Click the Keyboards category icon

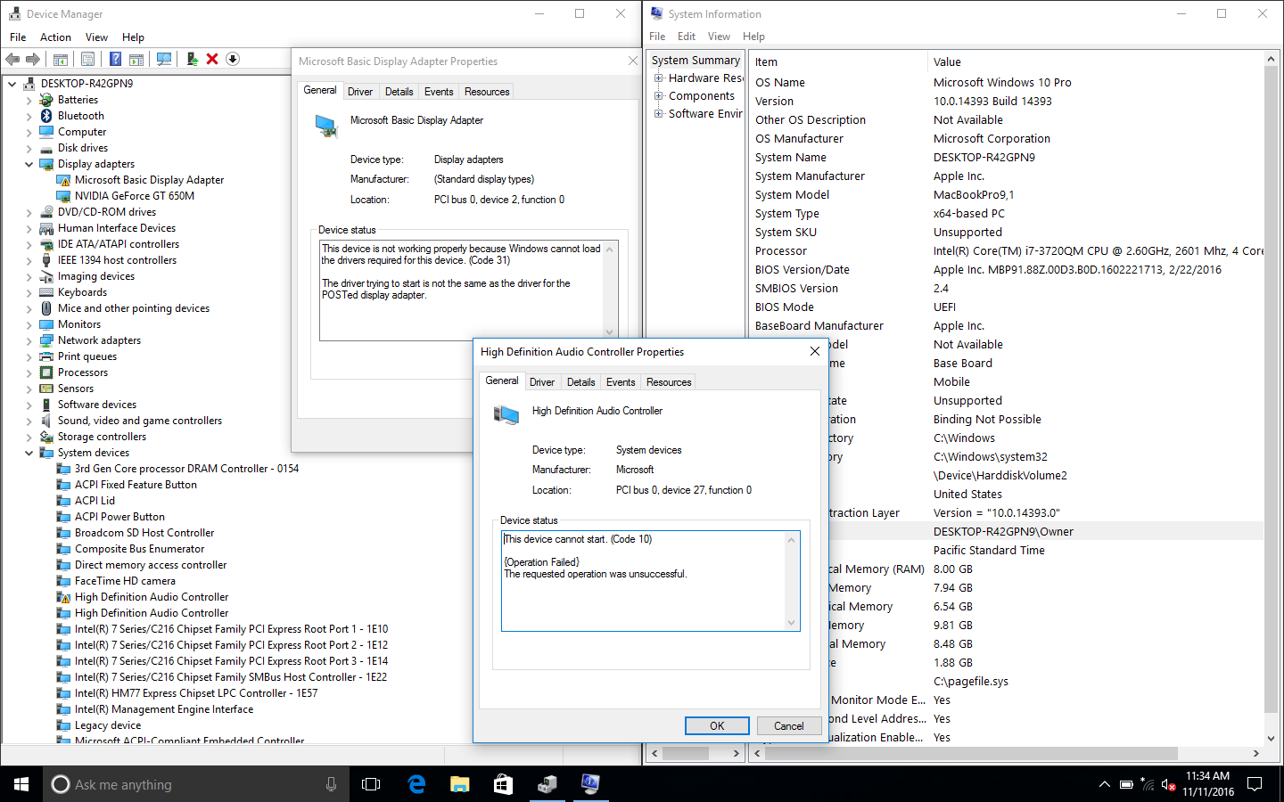pos(46,292)
